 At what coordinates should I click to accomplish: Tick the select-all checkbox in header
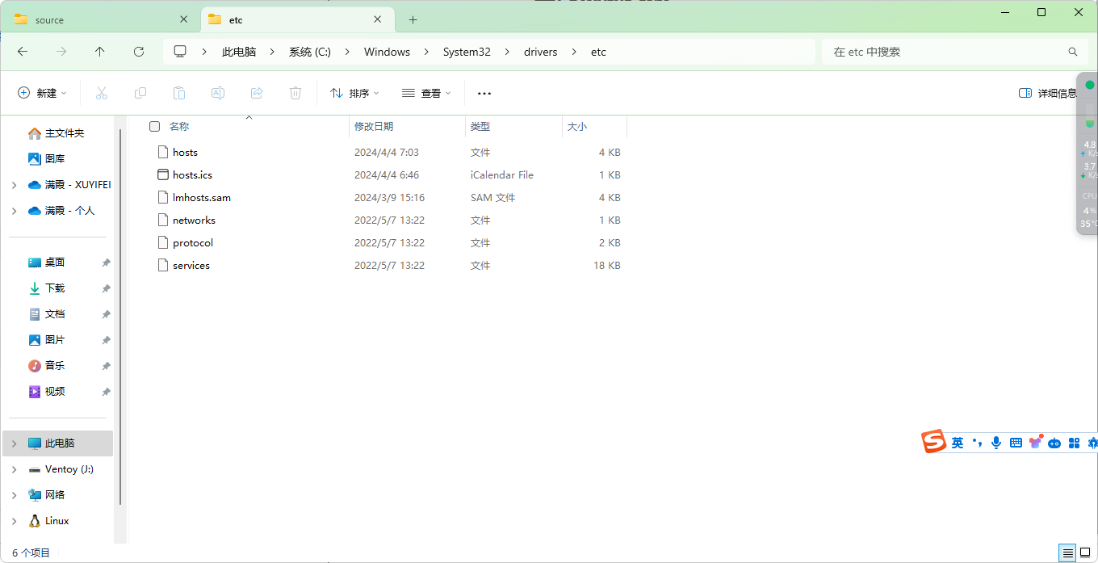click(155, 127)
